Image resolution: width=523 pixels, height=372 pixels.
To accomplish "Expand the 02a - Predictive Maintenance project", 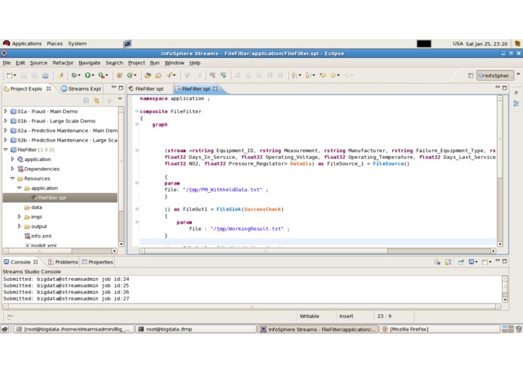I will [x=6, y=130].
